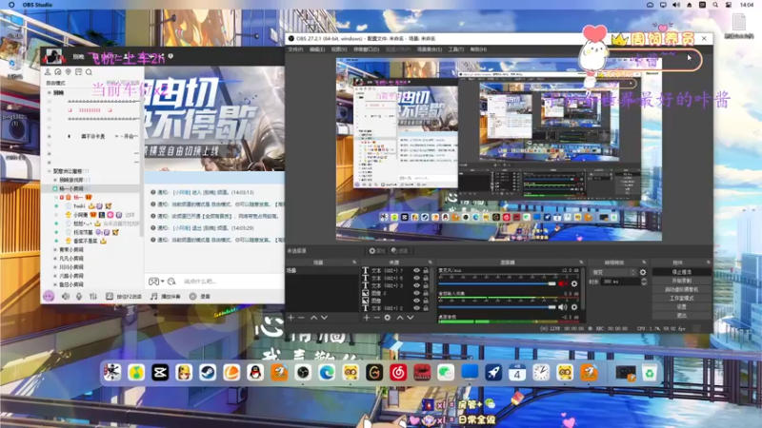The height and width of the screenshot is (428, 762).
Task: Open the Filters (滤镜) button above OBS Scenes
Action: [400, 251]
